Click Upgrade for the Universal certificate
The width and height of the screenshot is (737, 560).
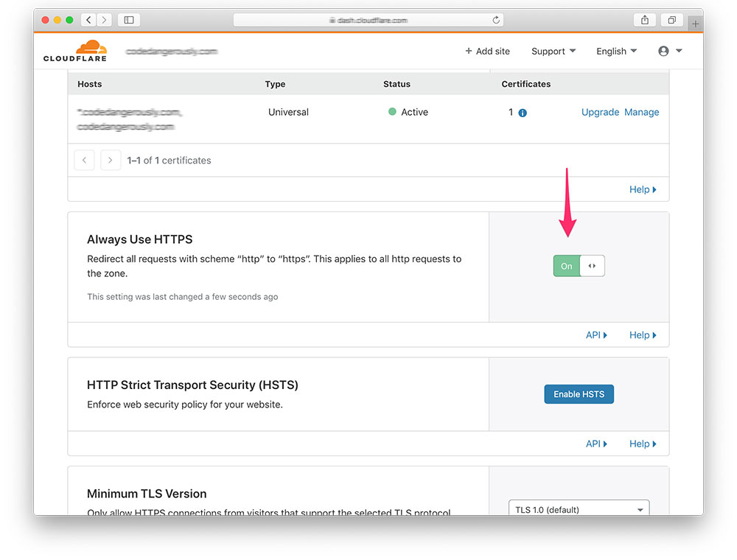pos(600,112)
